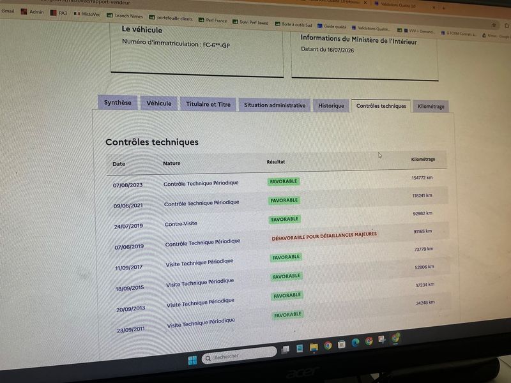Click the Datant du 16/07/2026 text

point(327,50)
